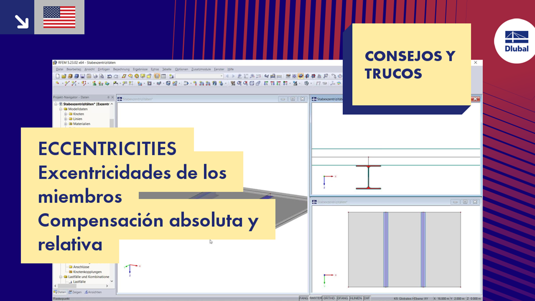Open the Ansicht menu
Image resolution: width=535 pixels, height=301 pixels.
(89, 70)
